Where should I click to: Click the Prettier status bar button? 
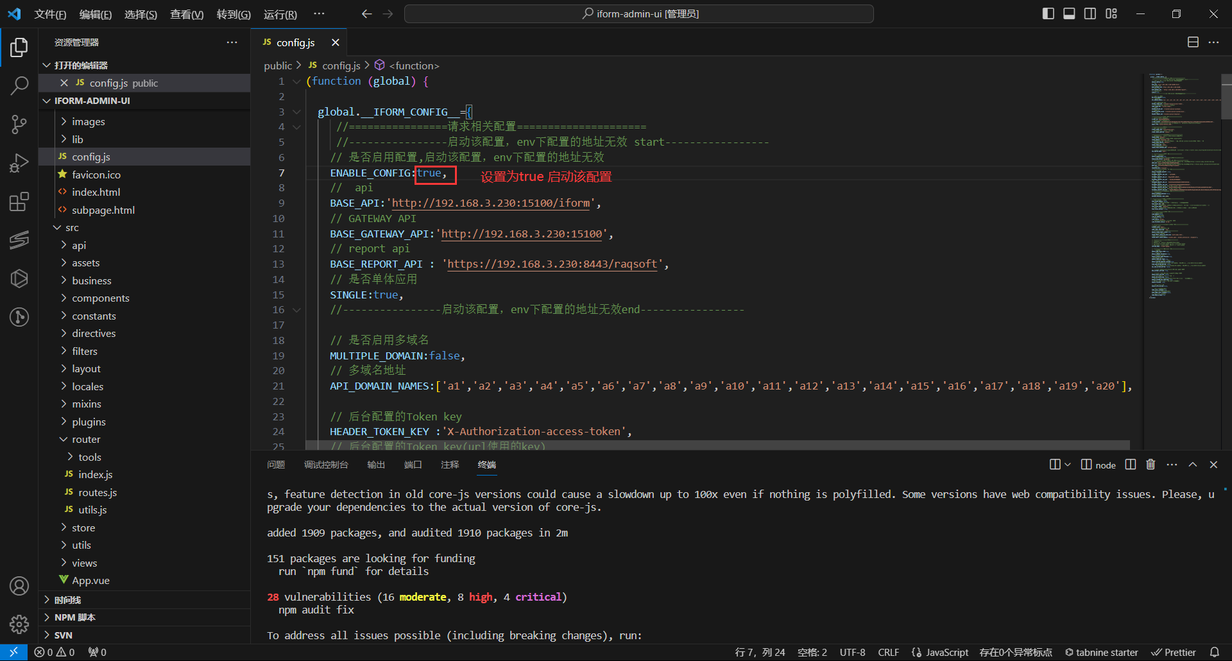(1174, 652)
